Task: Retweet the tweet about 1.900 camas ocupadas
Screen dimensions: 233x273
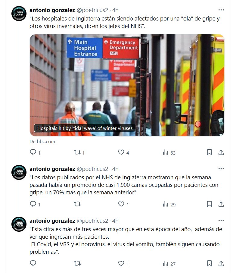Action: (x=77, y=204)
